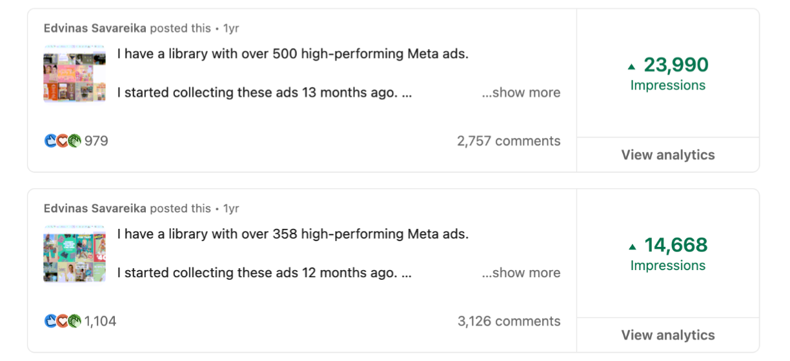Image resolution: width=790 pixels, height=361 pixels.
Task: Open the thumbnail image of the 358 ads post
Action: [74, 253]
